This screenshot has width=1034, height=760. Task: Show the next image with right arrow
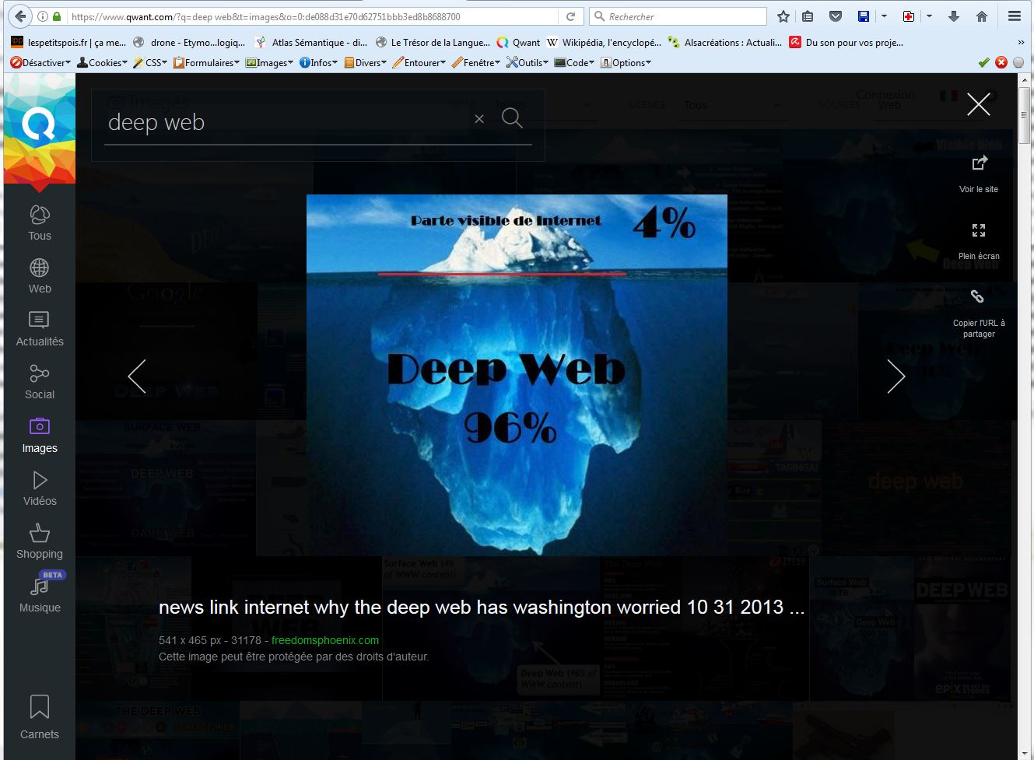[896, 376]
